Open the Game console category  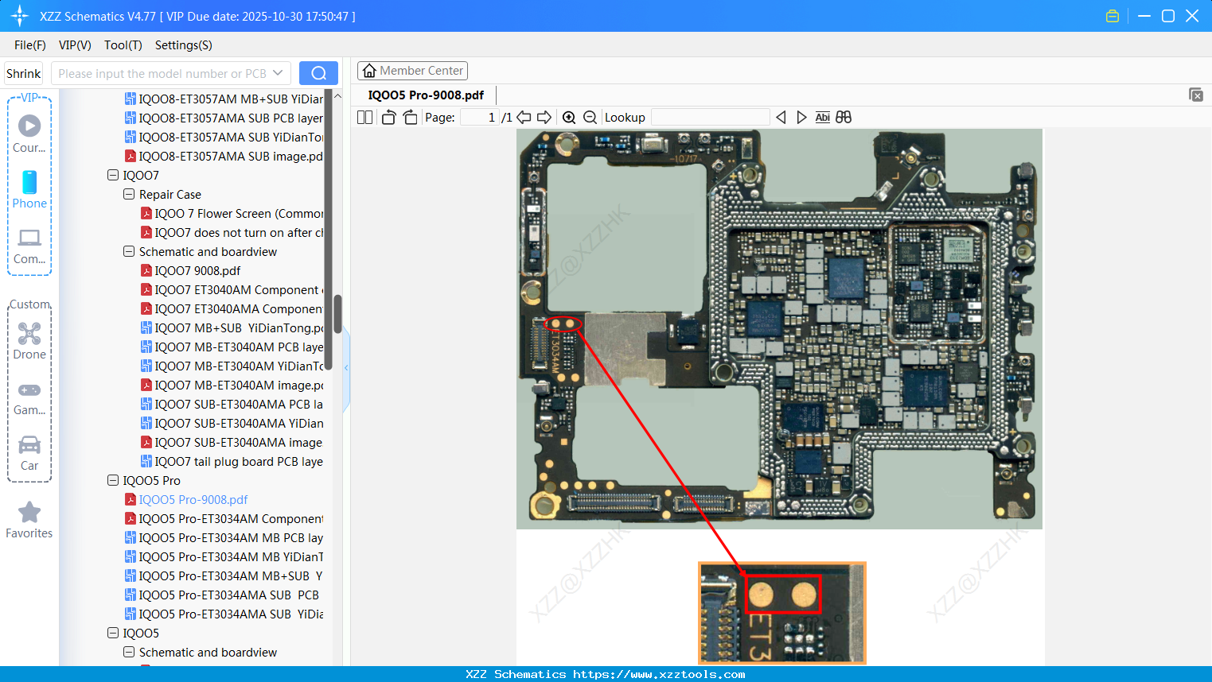[x=29, y=397]
